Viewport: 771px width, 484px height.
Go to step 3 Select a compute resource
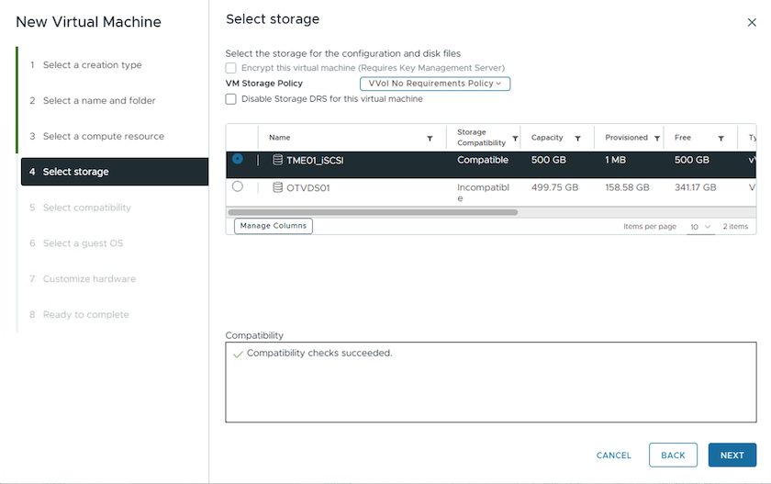pos(103,137)
